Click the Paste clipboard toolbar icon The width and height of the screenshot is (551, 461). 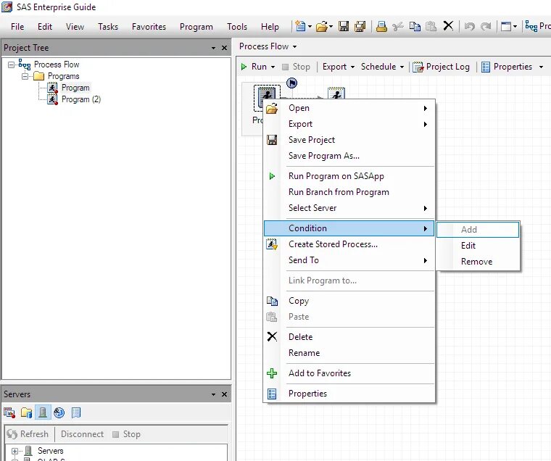431,26
